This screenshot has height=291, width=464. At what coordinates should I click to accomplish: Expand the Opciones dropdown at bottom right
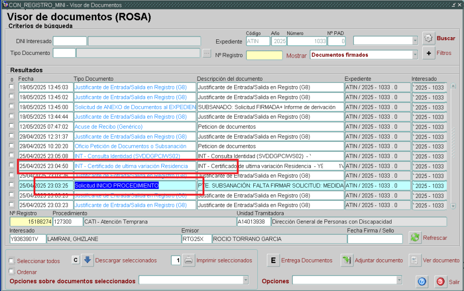click(x=398, y=281)
